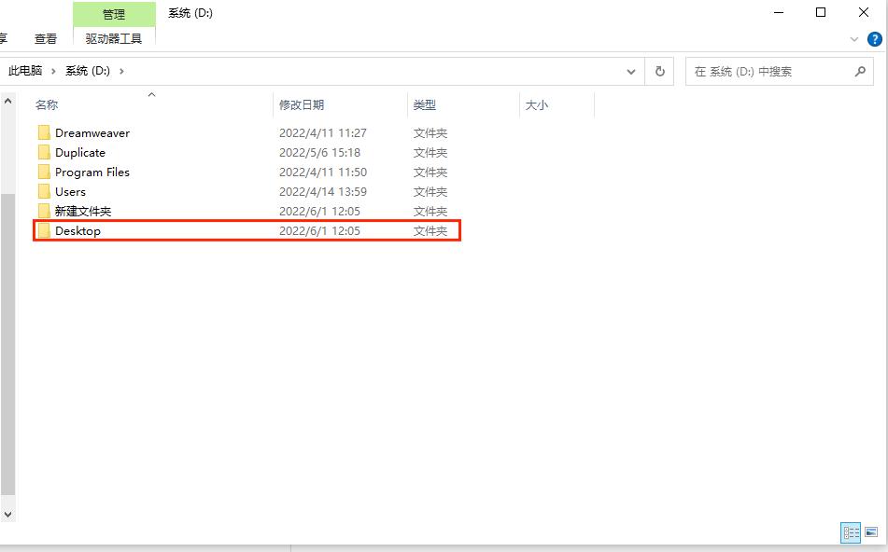Click the blue Help question mark icon
The height and width of the screenshot is (552, 888).
[x=875, y=39]
